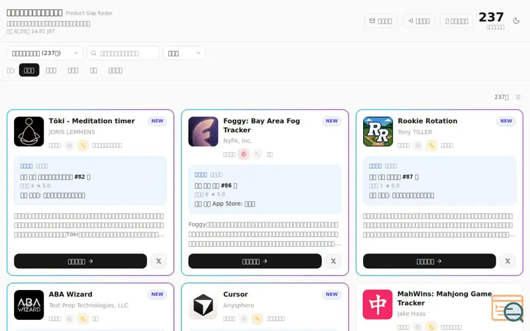Click developer name "Jake Haas"

[x=411, y=314]
